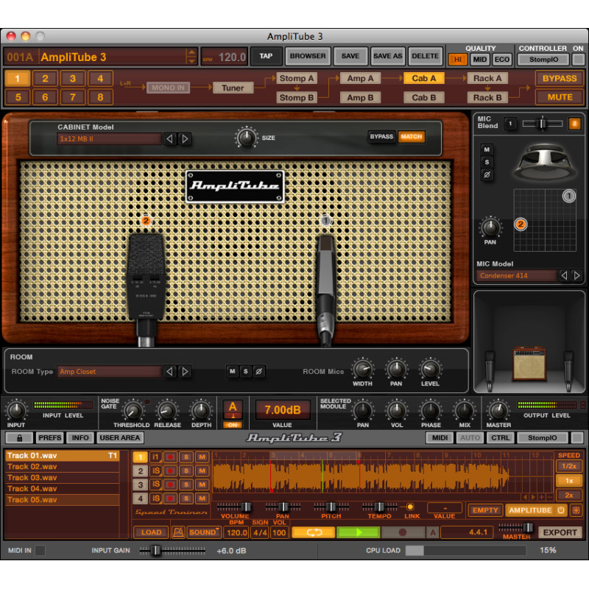This screenshot has height=589, width=589.
Task: Open the Rack B module
Action: point(487,98)
